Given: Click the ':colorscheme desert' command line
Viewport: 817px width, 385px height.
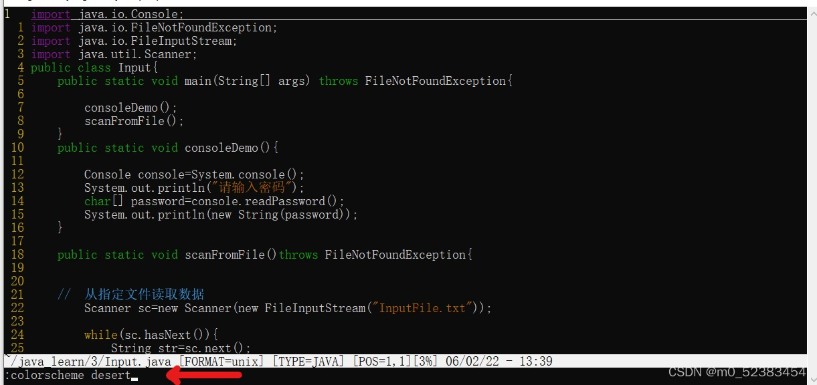Looking at the screenshot, I should pos(68,376).
